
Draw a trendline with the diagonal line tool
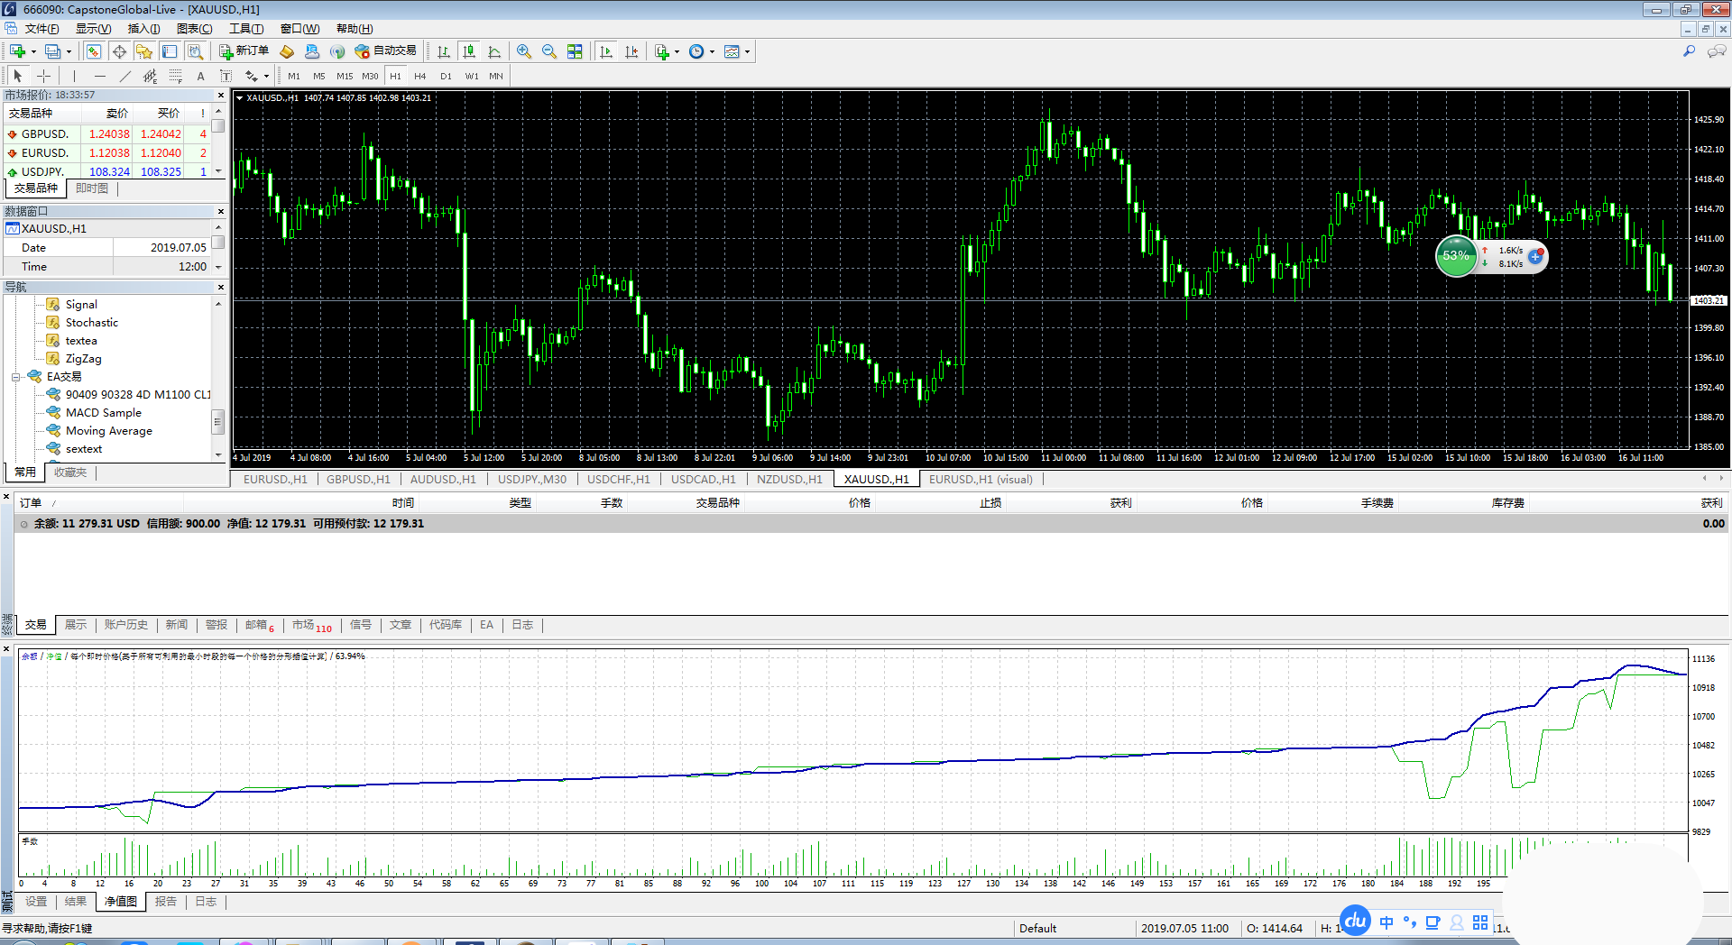tap(125, 77)
